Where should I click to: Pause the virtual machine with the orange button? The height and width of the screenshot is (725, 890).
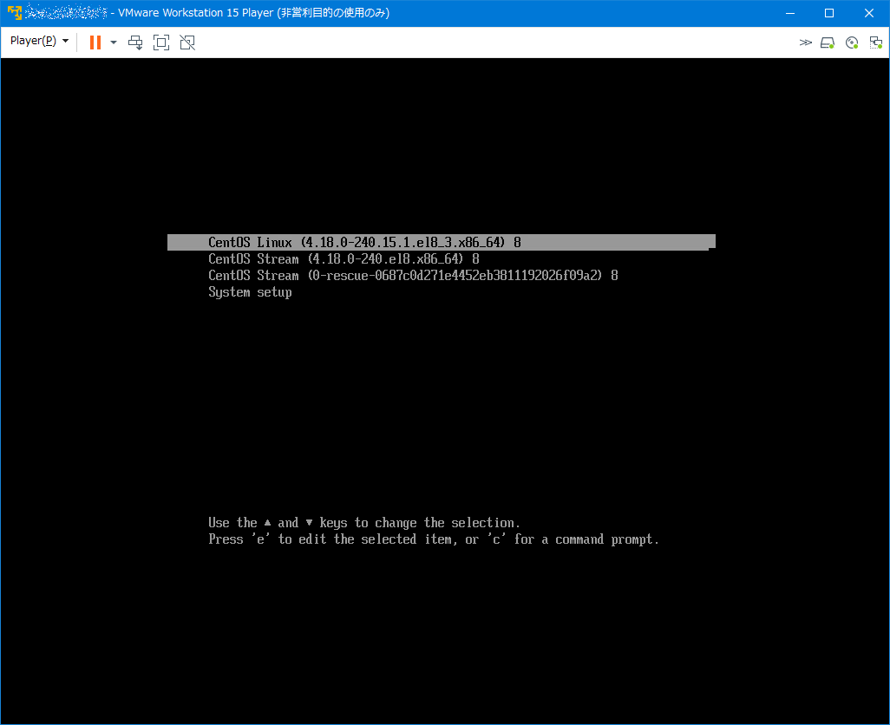pyautogui.click(x=95, y=42)
